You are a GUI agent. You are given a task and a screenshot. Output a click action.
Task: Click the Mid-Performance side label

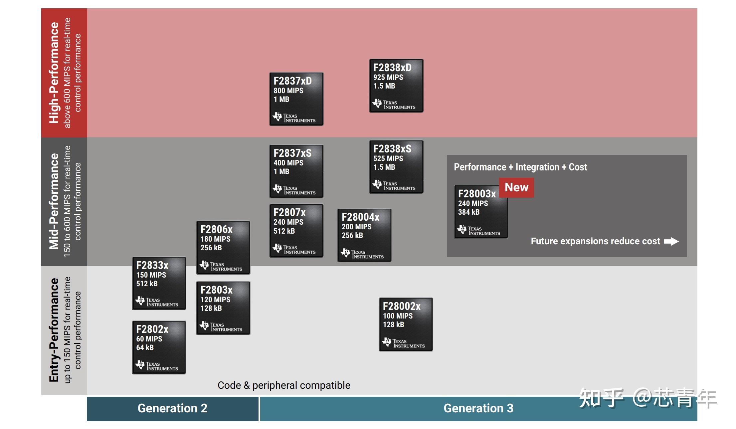click(x=64, y=201)
